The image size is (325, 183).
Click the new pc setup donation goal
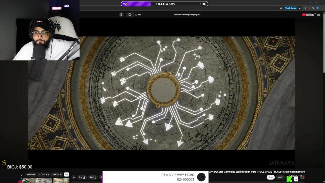pos(155,177)
